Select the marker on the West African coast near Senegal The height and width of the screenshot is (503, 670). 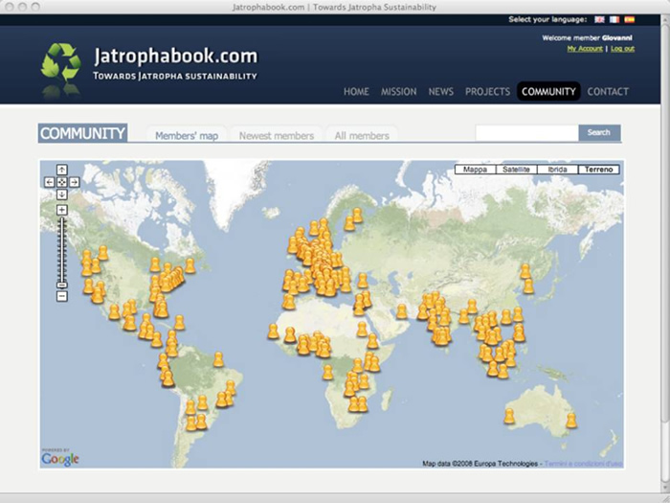(x=273, y=332)
